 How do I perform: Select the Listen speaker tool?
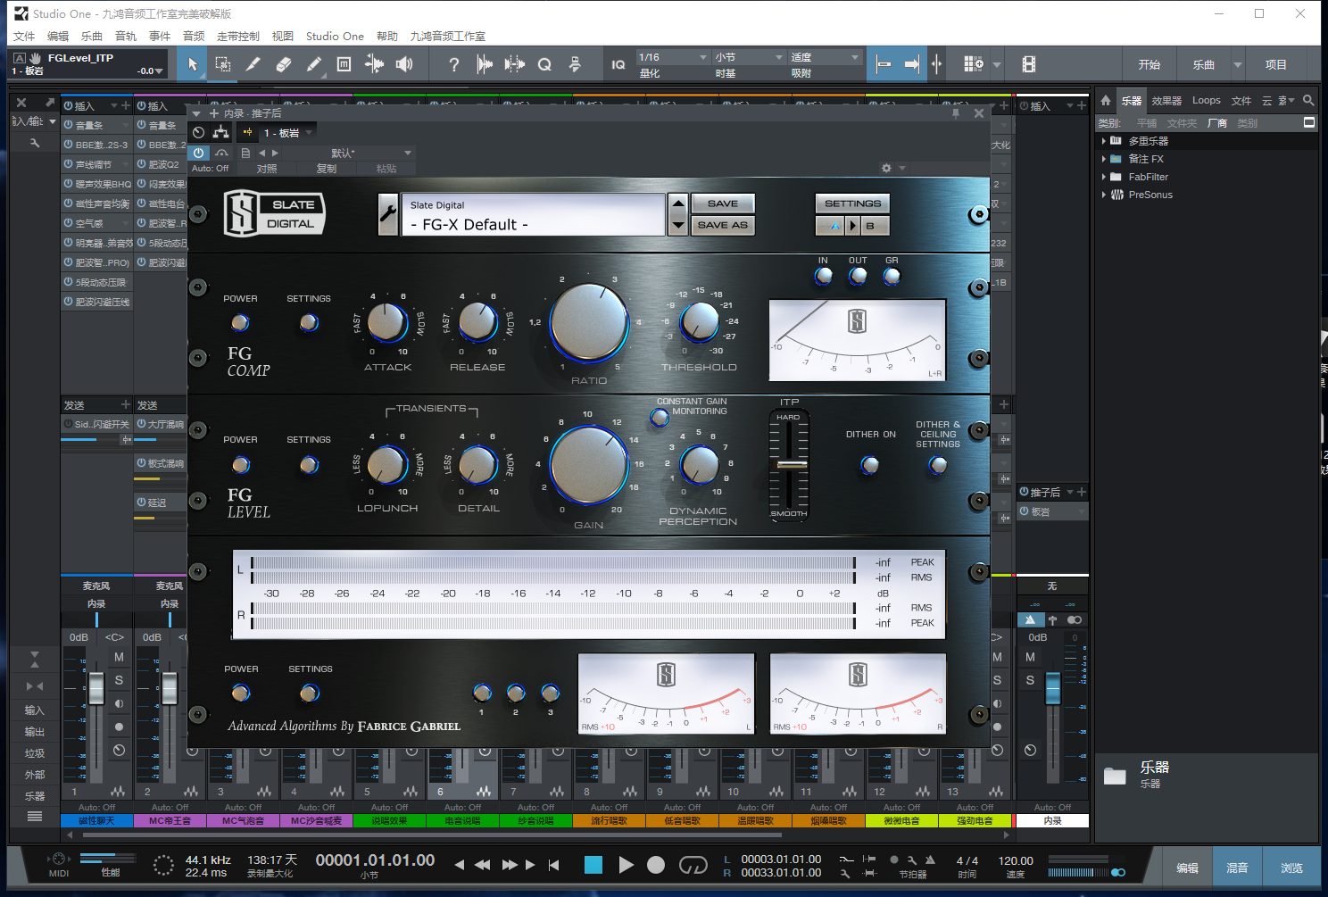pos(405,64)
